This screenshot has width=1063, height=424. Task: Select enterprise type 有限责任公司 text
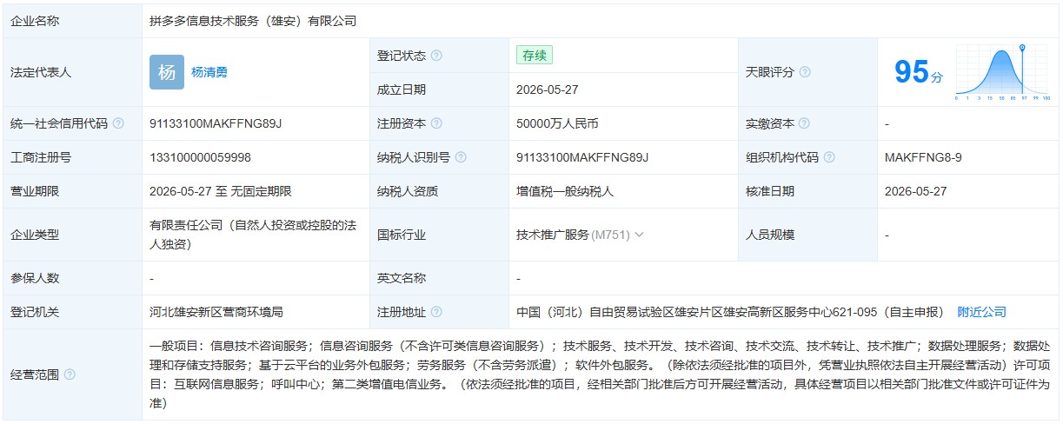coord(255,235)
